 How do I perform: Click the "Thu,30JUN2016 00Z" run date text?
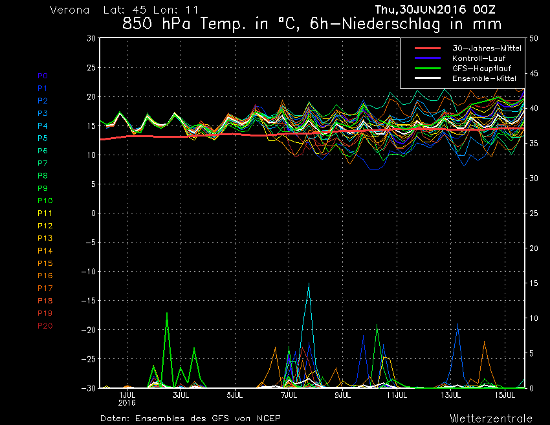[x=435, y=10]
